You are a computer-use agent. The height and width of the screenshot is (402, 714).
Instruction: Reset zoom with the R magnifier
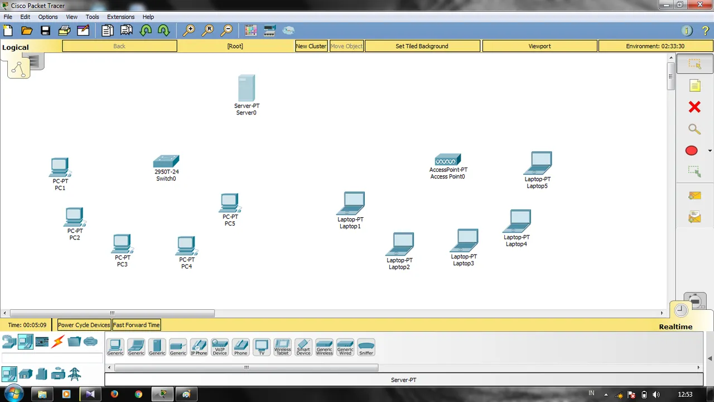[x=208, y=31]
